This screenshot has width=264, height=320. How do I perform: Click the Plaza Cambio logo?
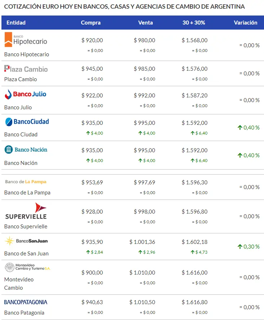(x=26, y=69)
